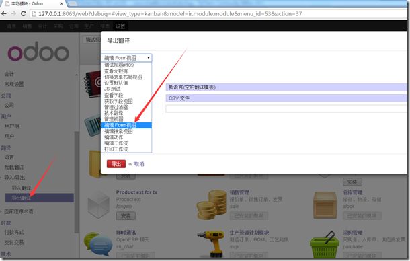Click the wooden crate 仓库管理 icon
Image resolution: width=410 pixels, height=261 pixels.
point(325,205)
